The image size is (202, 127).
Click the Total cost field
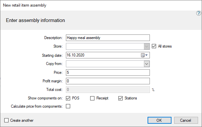tap(108, 90)
